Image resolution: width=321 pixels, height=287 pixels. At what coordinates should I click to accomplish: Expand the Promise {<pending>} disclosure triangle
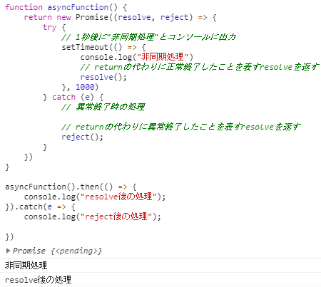[8, 251]
